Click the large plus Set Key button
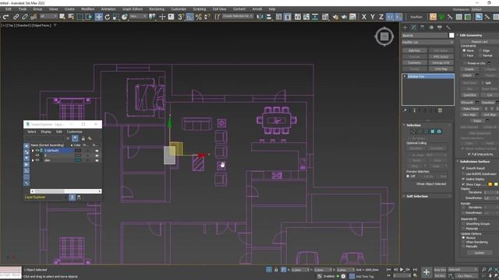The height and width of the screenshot is (280, 499). [426, 272]
